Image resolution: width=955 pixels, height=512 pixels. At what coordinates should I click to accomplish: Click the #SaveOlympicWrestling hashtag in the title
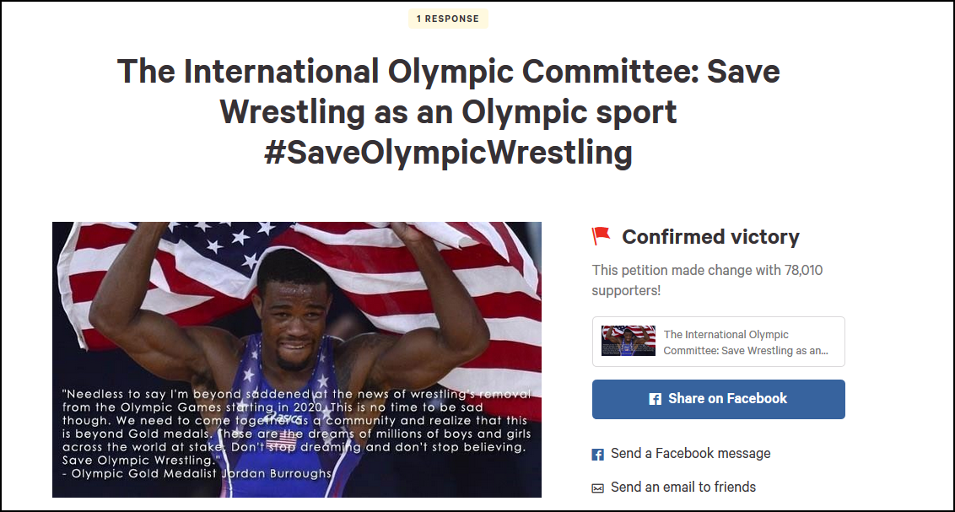tap(448, 154)
